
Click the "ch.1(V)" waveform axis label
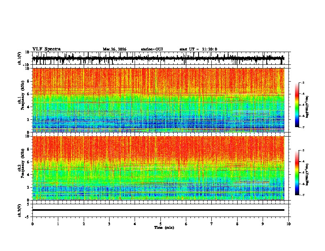20,58
